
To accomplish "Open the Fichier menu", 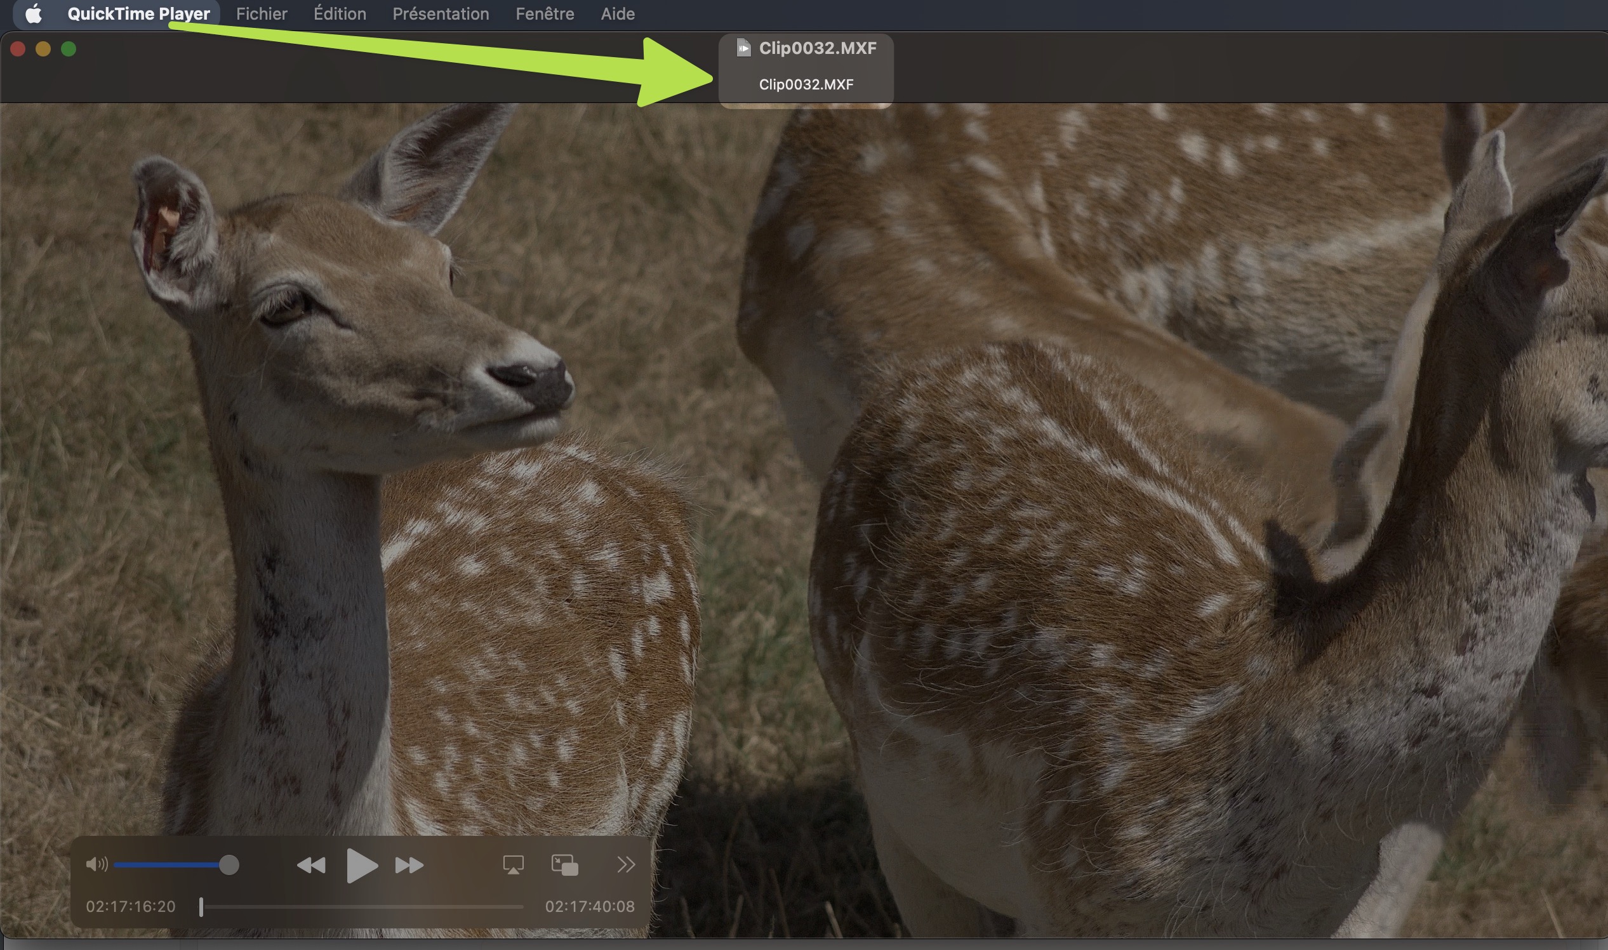I will (x=262, y=13).
